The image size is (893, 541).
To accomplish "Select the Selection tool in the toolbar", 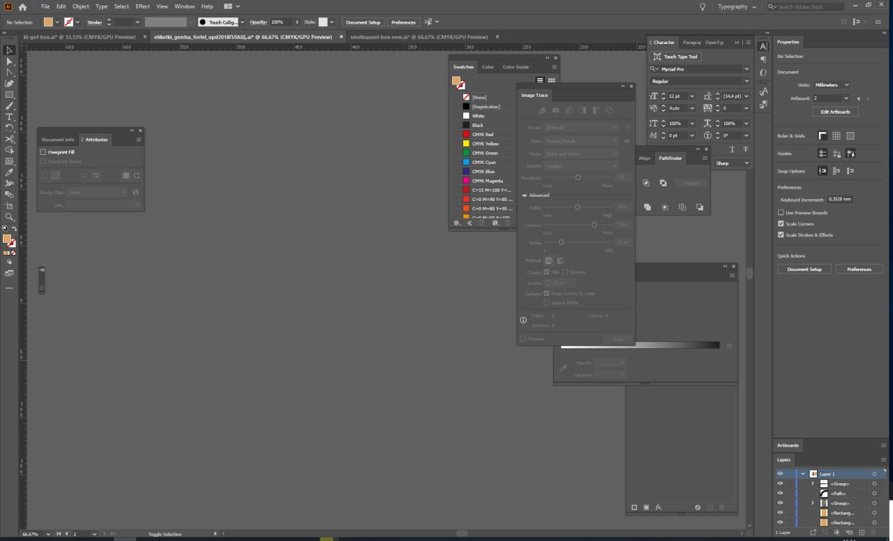I will pyautogui.click(x=10, y=50).
